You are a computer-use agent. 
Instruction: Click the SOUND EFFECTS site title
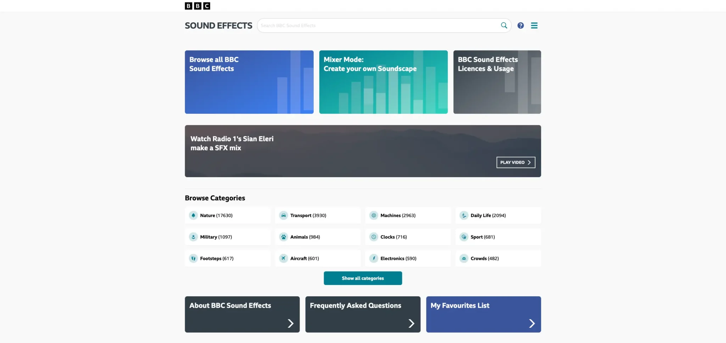(x=218, y=25)
